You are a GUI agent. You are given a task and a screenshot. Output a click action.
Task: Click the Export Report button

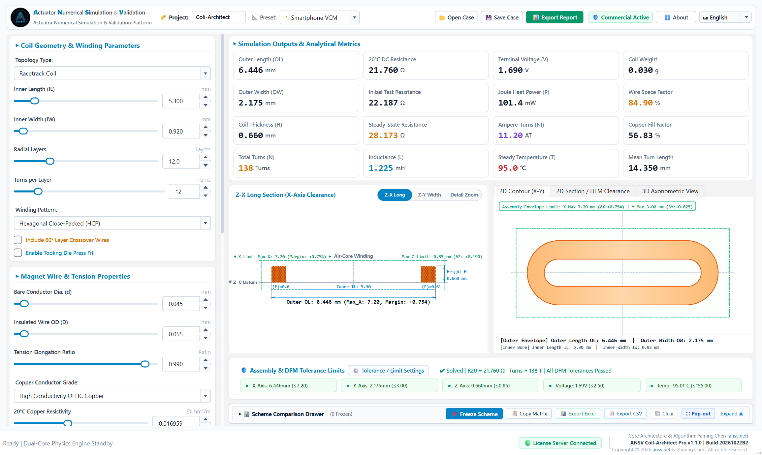coord(555,17)
